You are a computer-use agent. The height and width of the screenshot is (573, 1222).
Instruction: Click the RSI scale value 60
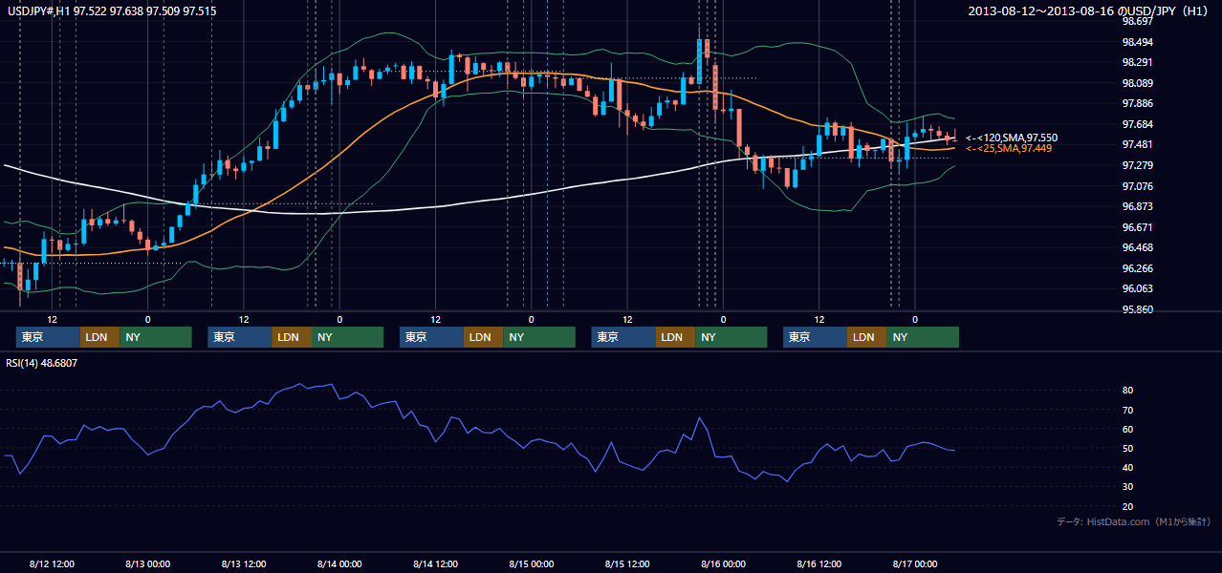[1127, 429]
